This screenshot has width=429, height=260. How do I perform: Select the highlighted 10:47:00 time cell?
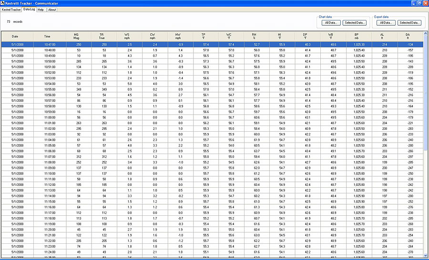click(x=50, y=45)
